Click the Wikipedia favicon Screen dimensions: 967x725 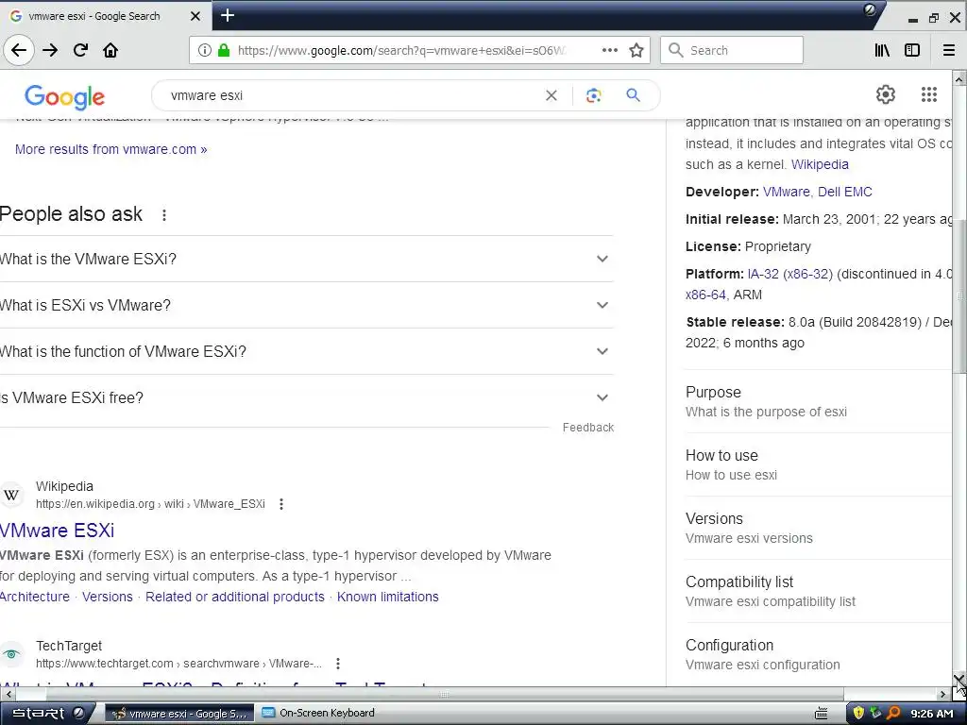10,495
